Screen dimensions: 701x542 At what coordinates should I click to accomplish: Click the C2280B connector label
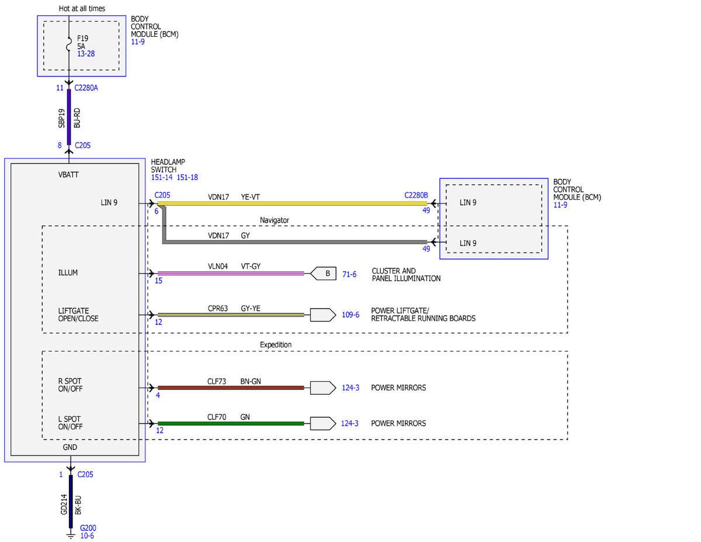coord(417,195)
